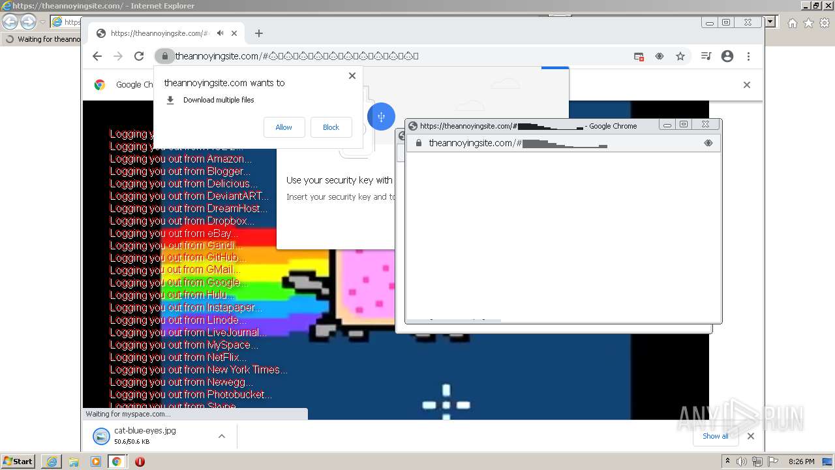835x470 pixels.
Task: Show all downloads
Action: click(x=715, y=436)
